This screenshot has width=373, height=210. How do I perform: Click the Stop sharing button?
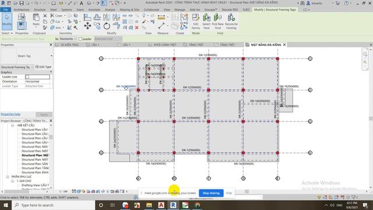coord(211,193)
